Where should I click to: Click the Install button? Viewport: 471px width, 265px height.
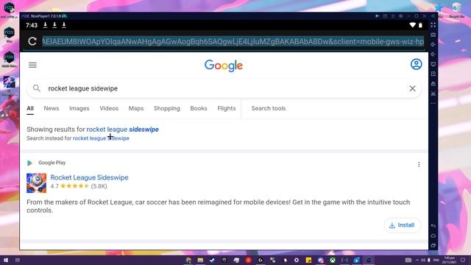tap(403, 225)
